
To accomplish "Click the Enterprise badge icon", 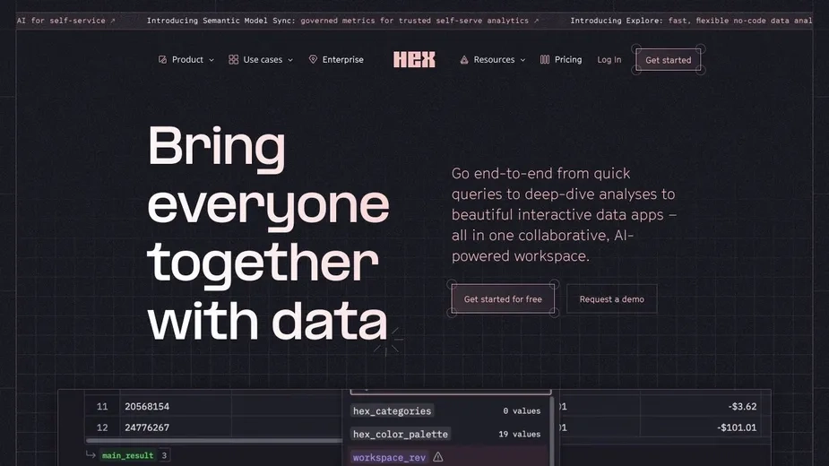I will (313, 60).
